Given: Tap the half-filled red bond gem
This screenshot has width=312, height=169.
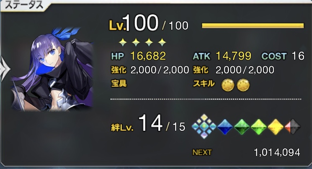Looking at the screenshot, I should point(293,127).
